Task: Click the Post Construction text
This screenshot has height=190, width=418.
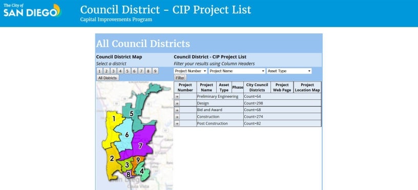Action: (213, 123)
